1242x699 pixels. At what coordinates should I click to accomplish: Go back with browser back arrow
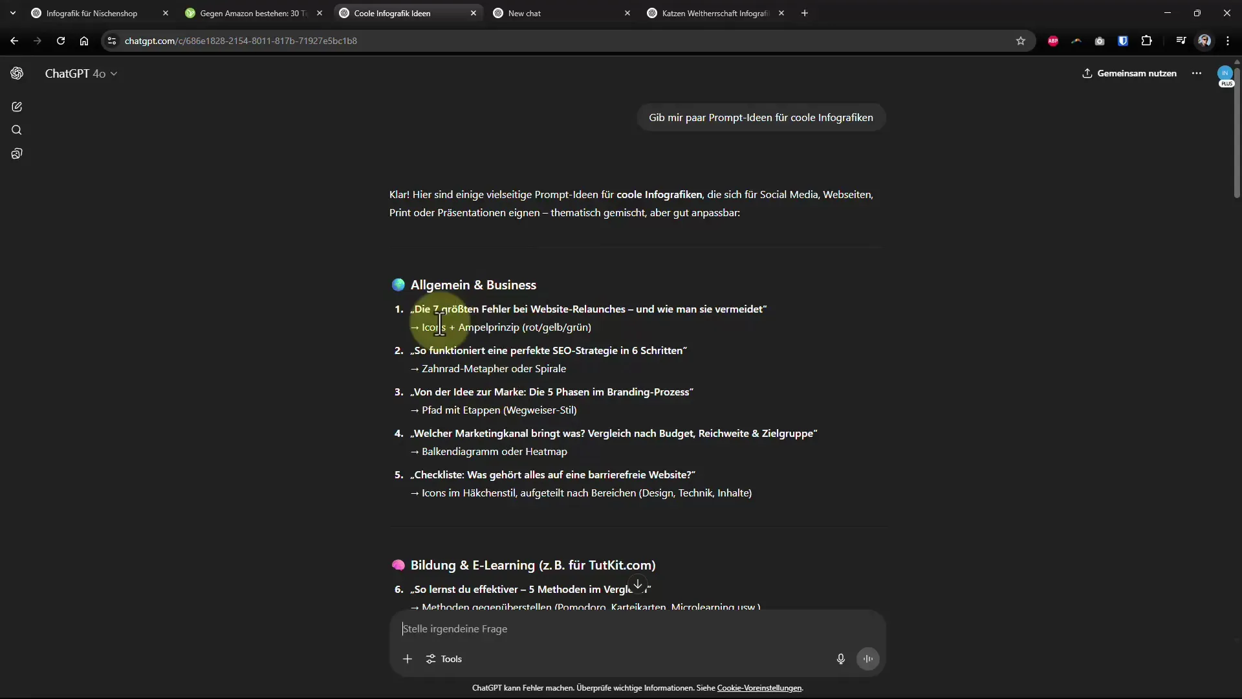14,41
